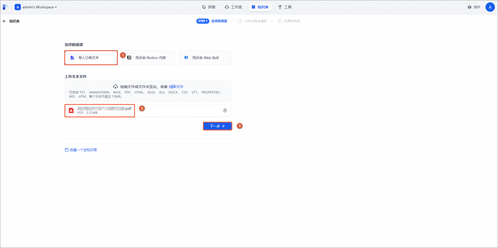498x248 pixels.
Task: Click the uploaded PDF file row
Action: pos(148,110)
